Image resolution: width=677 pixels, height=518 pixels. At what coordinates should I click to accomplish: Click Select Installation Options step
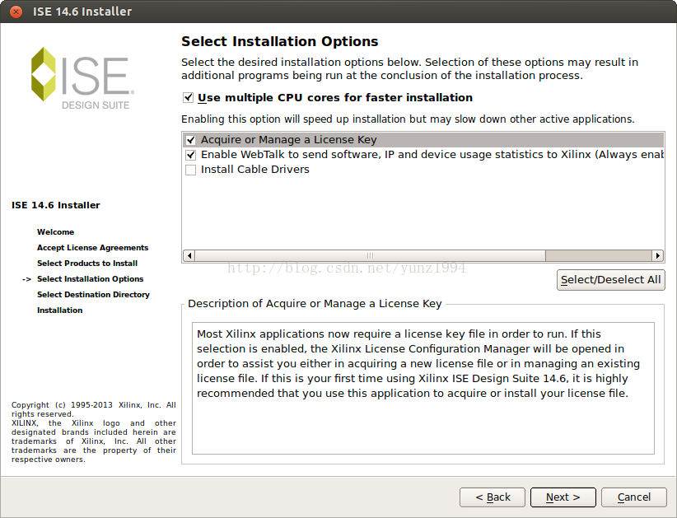91,279
